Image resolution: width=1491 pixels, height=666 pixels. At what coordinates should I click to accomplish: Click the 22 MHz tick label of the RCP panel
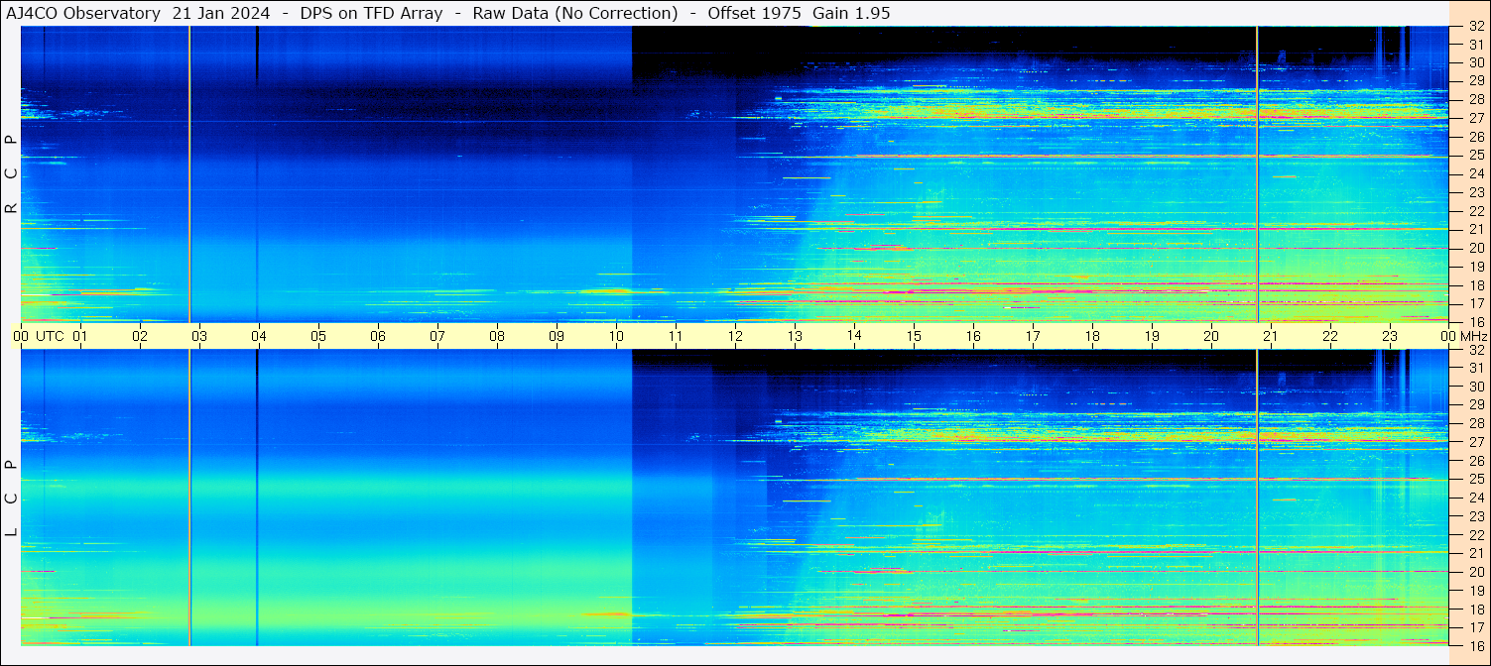pos(1475,211)
